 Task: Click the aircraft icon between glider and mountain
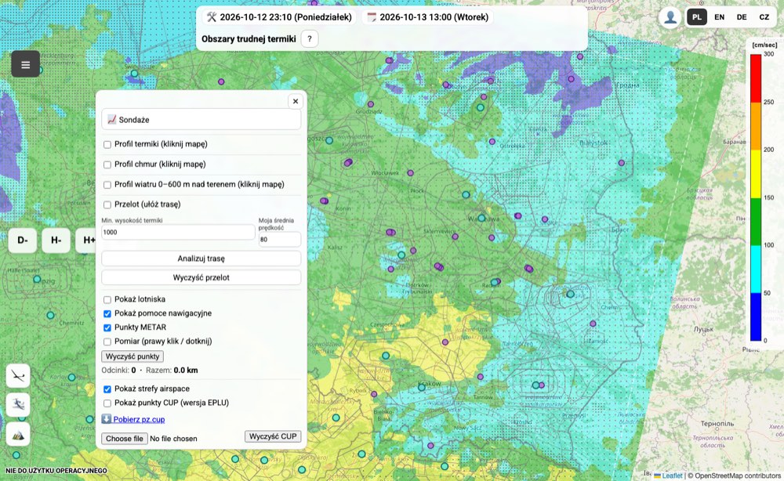(18, 405)
